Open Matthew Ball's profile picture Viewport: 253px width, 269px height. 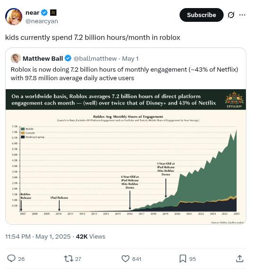pyautogui.click(x=16, y=58)
